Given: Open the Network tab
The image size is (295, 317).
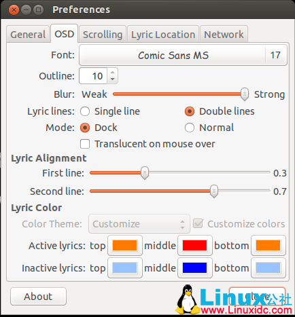Looking at the screenshot, I should [224, 35].
